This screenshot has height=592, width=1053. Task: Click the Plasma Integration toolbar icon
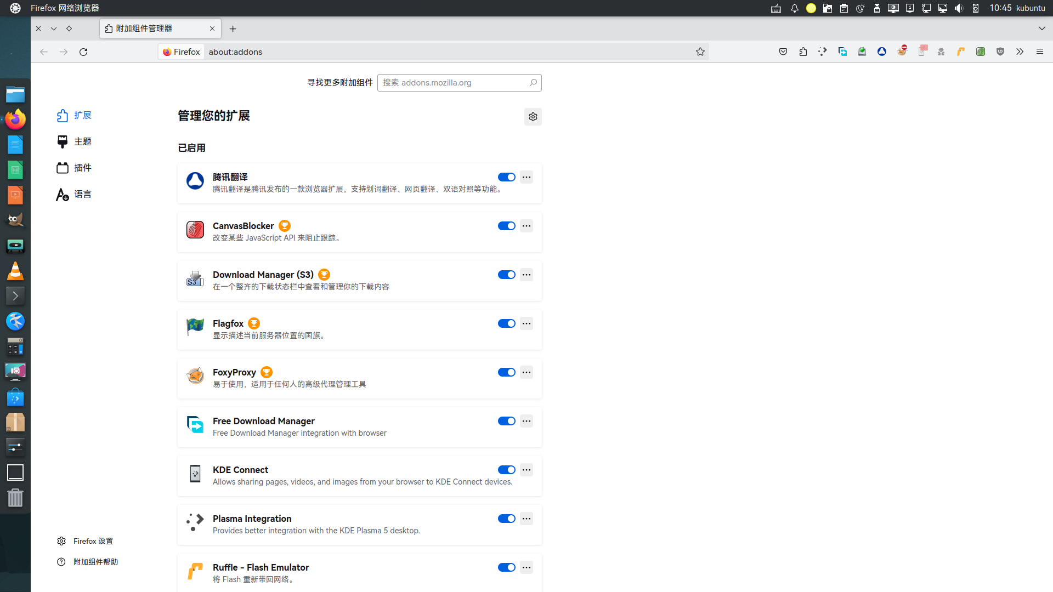tap(823, 52)
